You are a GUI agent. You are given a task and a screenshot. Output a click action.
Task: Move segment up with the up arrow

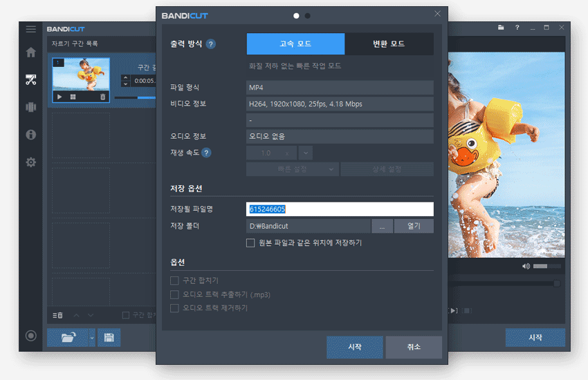point(77,315)
